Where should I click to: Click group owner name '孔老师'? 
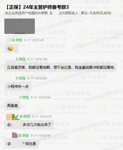point(93,13)
